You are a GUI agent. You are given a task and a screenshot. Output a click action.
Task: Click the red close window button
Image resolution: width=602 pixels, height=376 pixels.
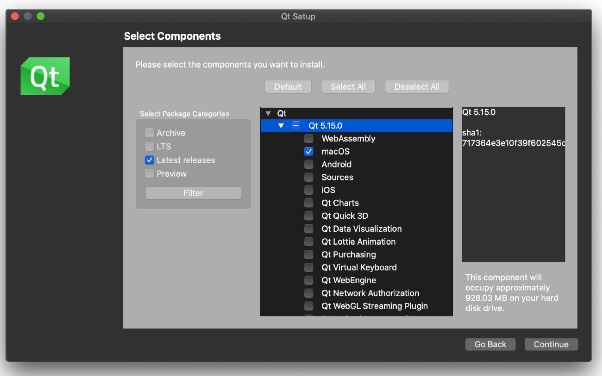point(15,16)
